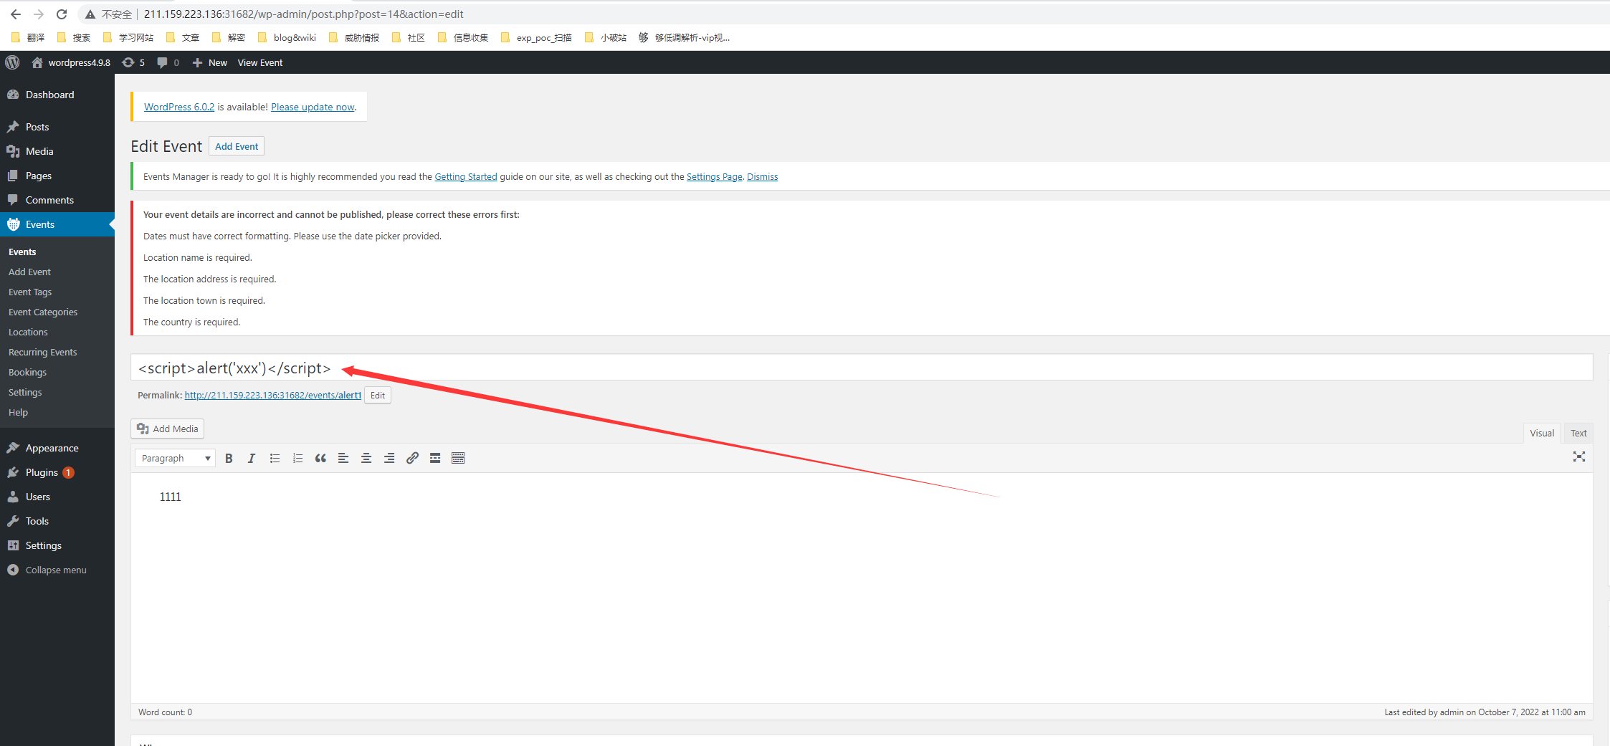Click the browser forward arrow
The height and width of the screenshot is (746, 1610).
pos(39,14)
